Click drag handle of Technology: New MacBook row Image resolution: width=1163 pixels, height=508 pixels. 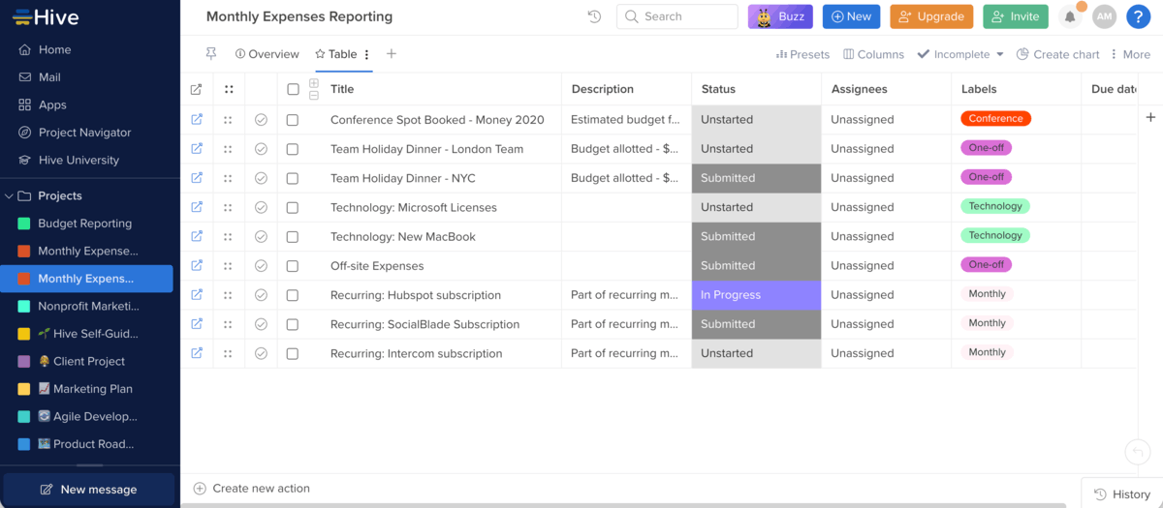228,236
